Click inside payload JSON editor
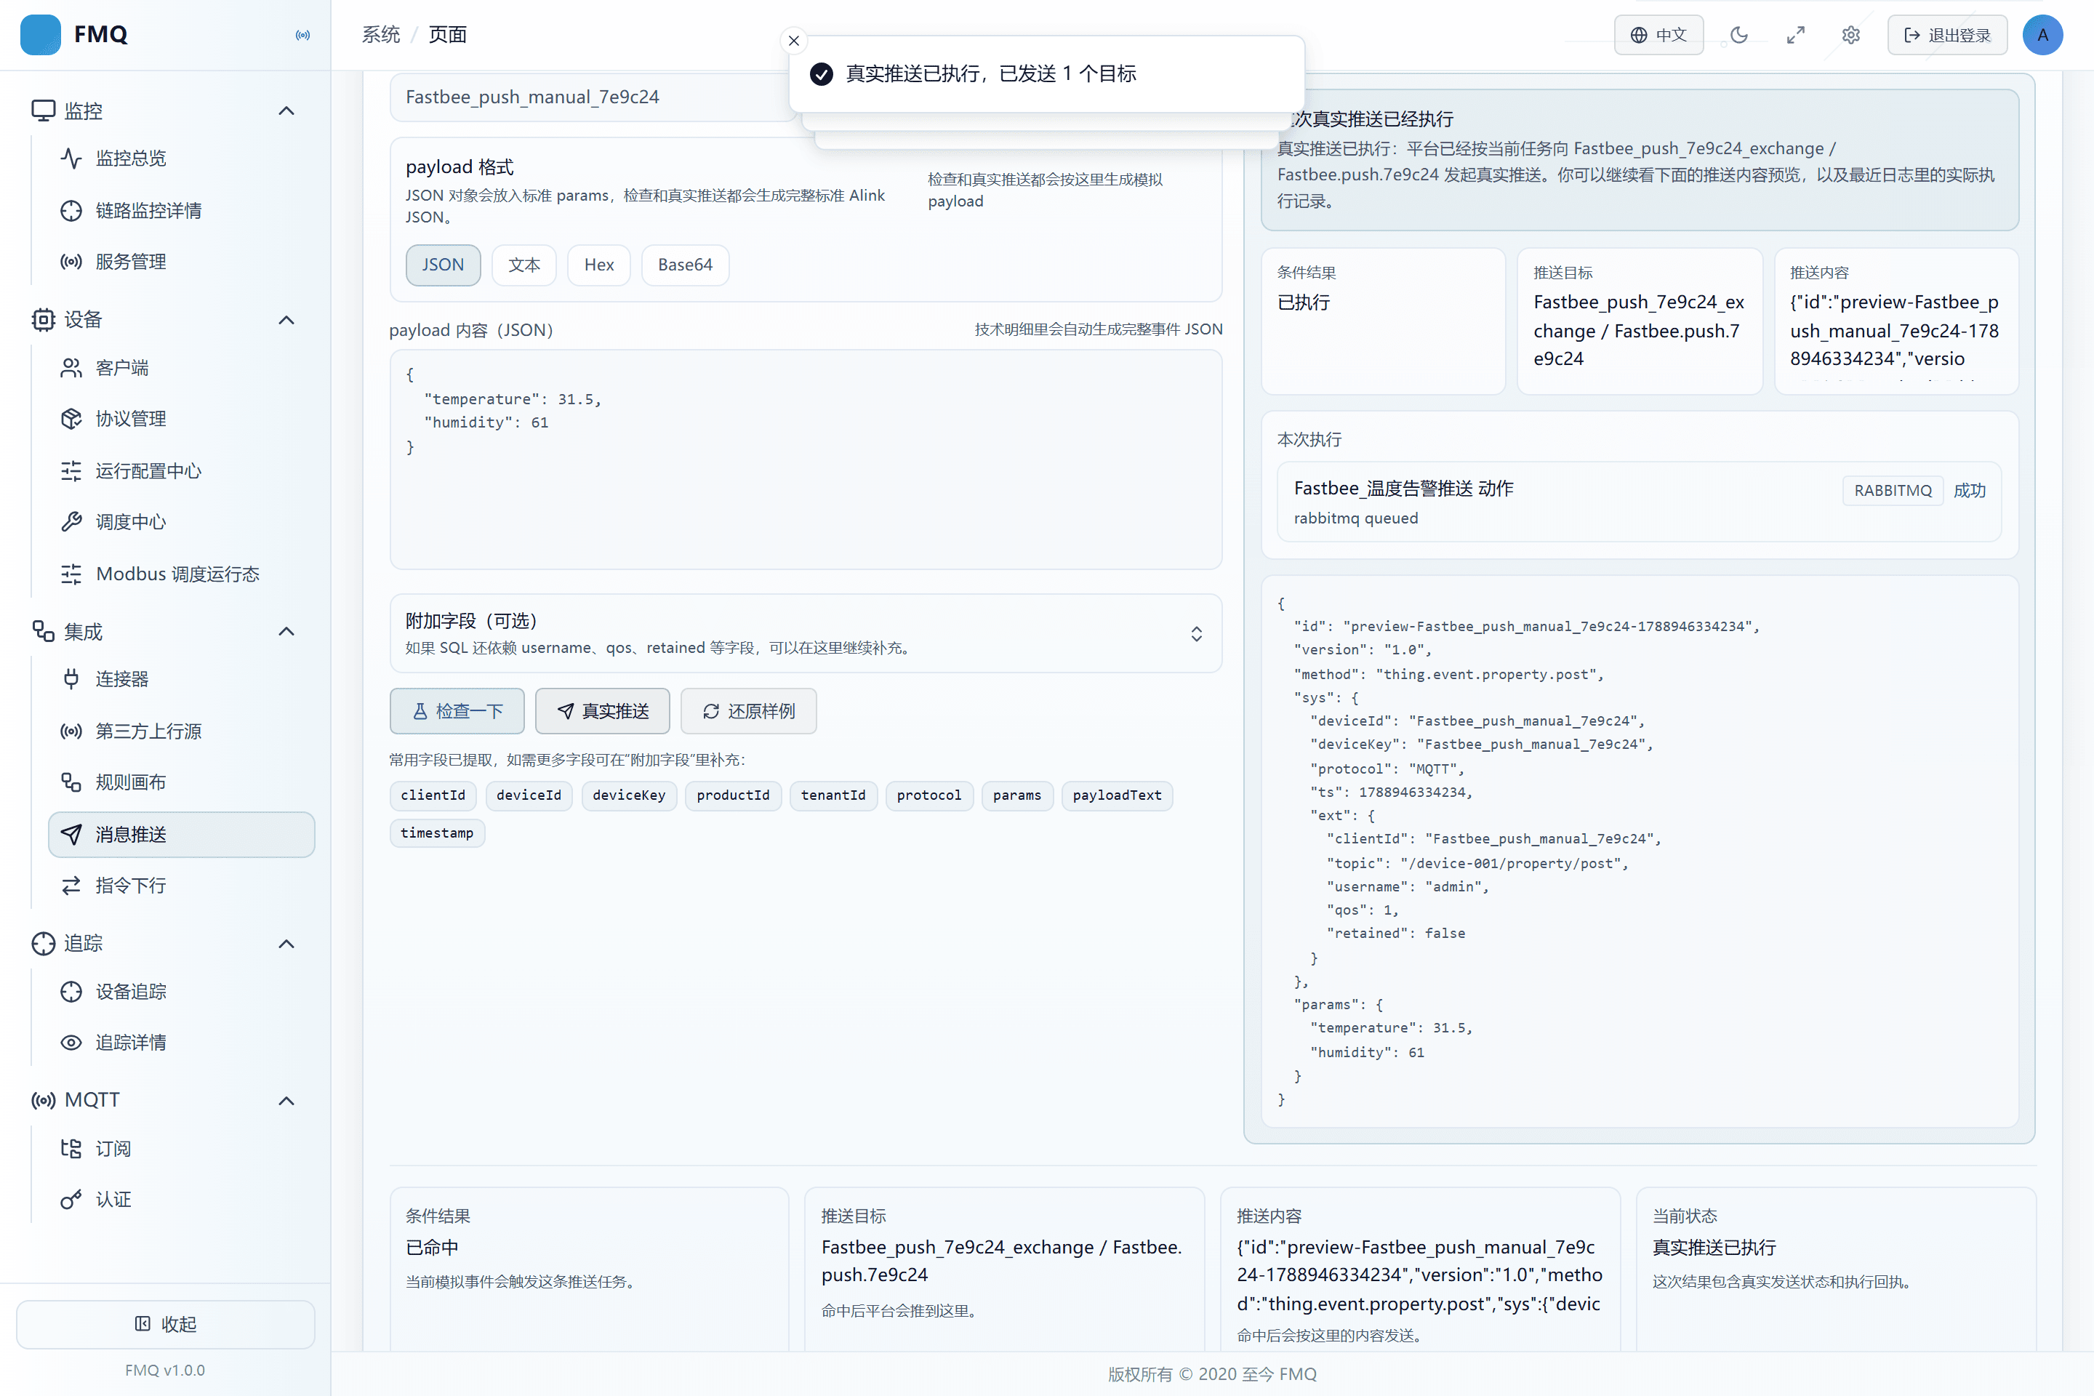Screen dimensions: 2094x1396 coord(806,460)
